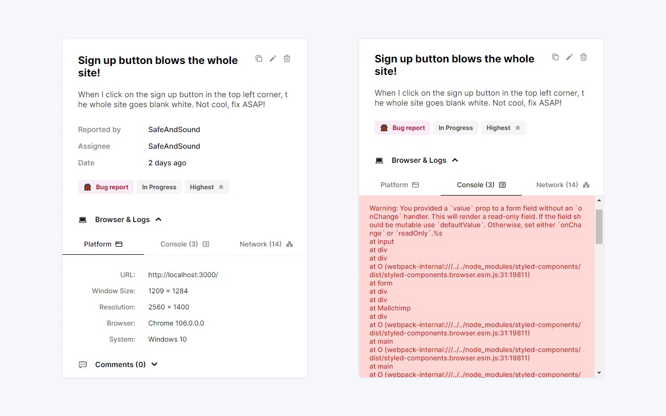Click the pencil edit icon on the right card
Screen dimensions: 666x416
(569, 57)
